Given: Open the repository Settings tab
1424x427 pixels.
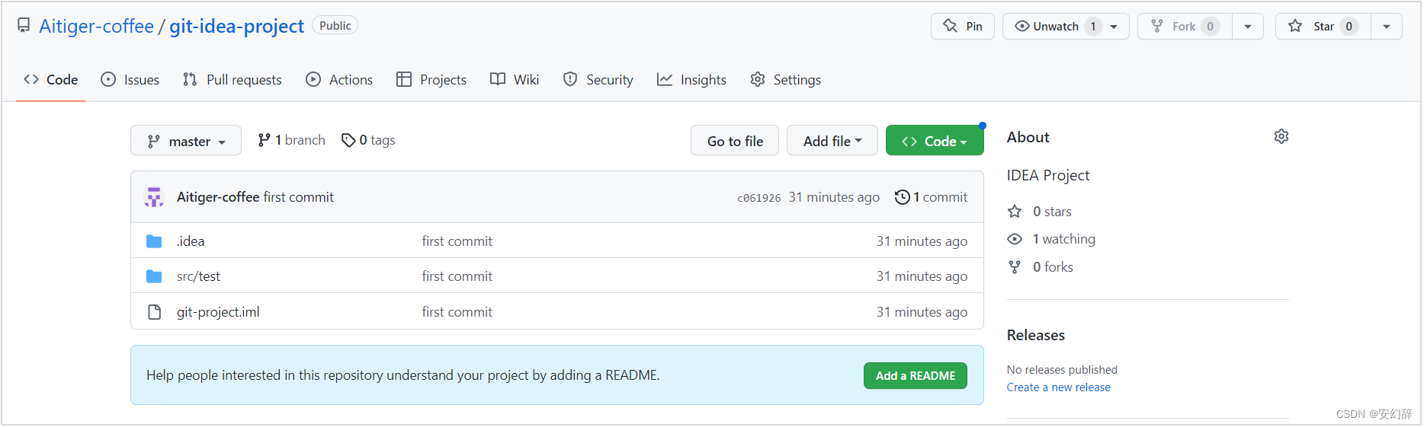Looking at the screenshot, I should (785, 80).
